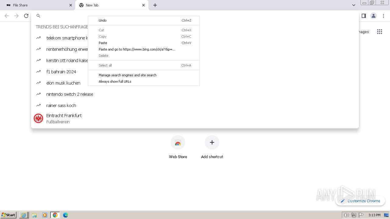Click trend arrow beside f1 bahrain 2024
This screenshot has width=390, height=219.
(x=38, y=71)
